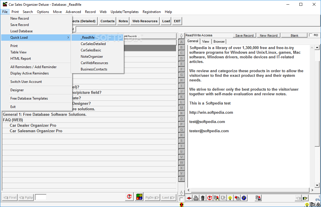The width and height of the screenshot is (321, 207).
Task: Click the scroll down arrow of record text
Action: click(x=317, y=185)
